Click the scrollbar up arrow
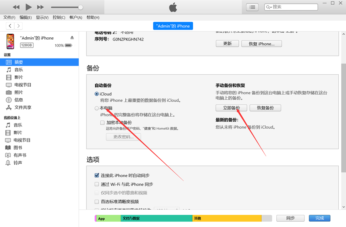This screenshot has height=227, width=346. 343,34
